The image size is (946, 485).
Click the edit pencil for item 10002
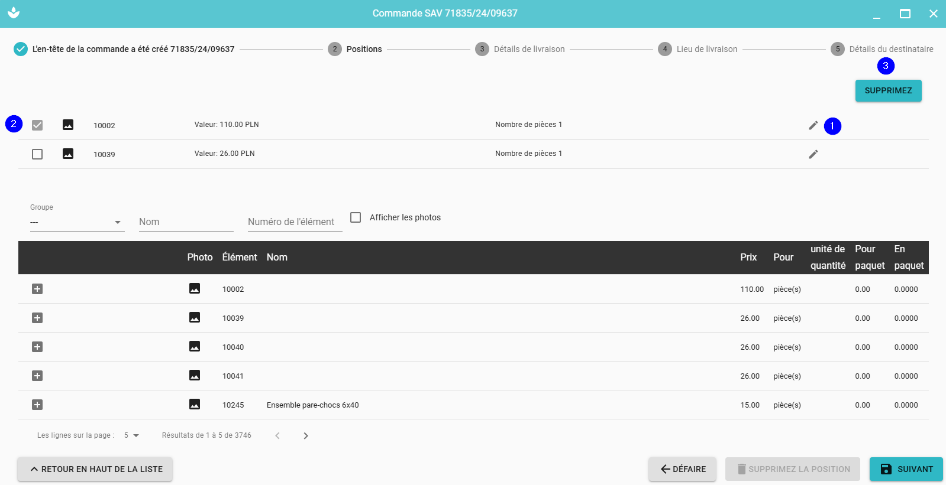click(813, 125)
